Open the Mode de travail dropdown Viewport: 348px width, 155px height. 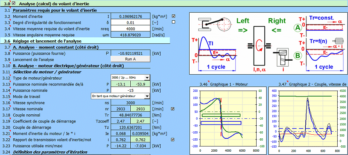click(147, 96)
